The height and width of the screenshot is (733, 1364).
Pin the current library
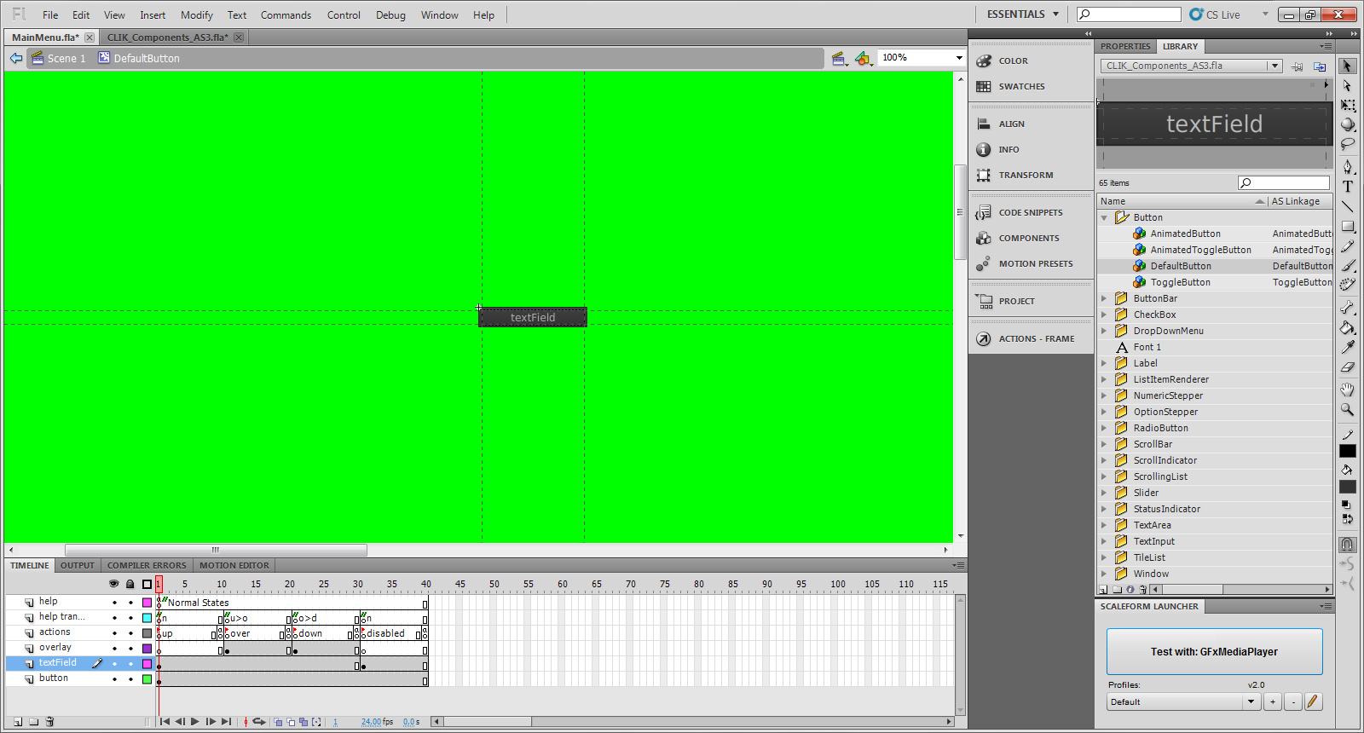[x=1297, y=66]
